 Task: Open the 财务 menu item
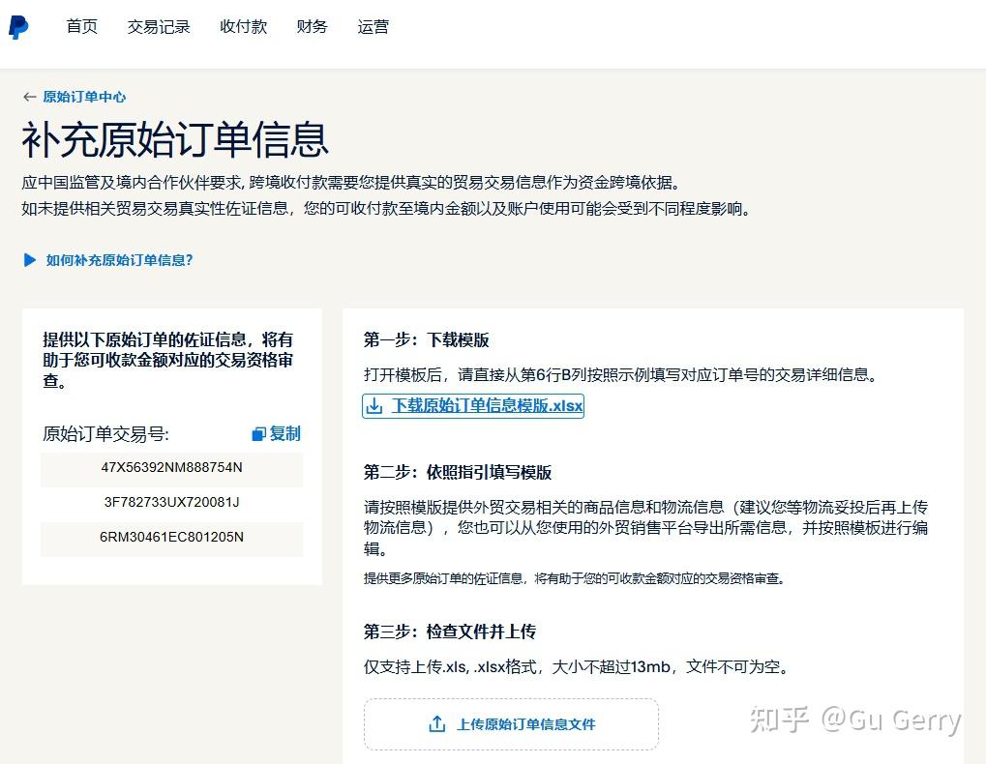pyautogui.click(x=312, y=26)
